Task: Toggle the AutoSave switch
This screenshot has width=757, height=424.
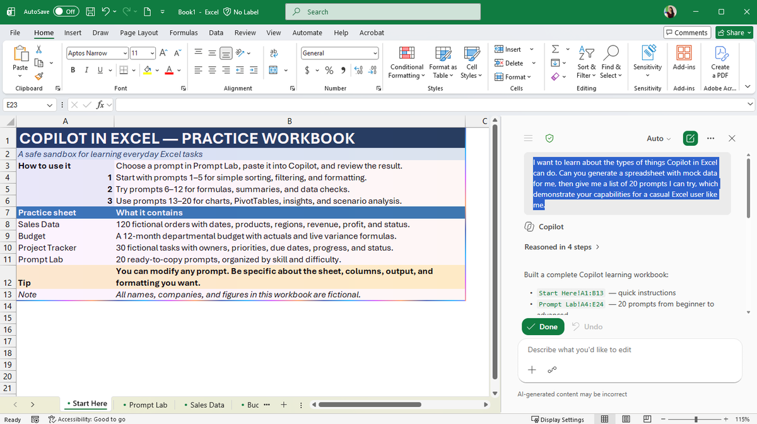Action: point(66,11)
